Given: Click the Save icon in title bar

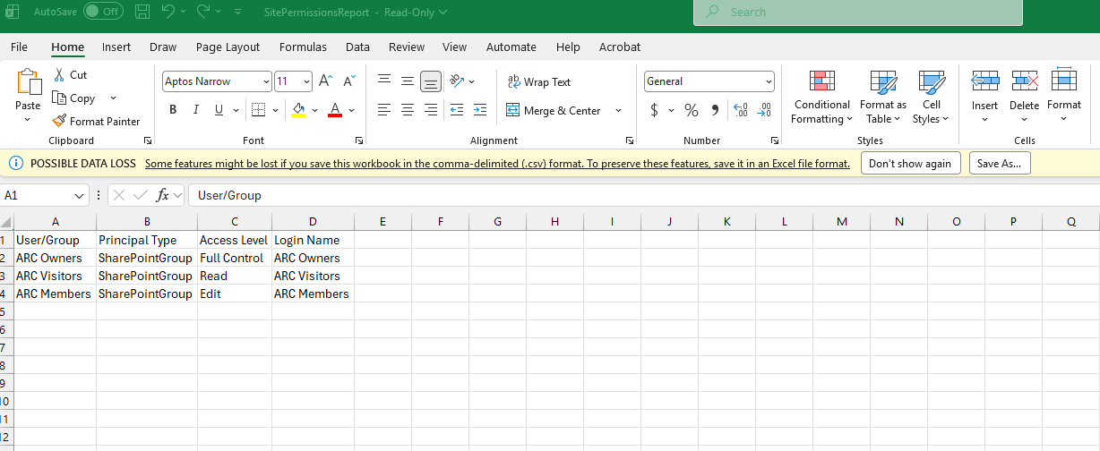Looking at the screenshot, I should pyautogui.click(x=142, y=12).
